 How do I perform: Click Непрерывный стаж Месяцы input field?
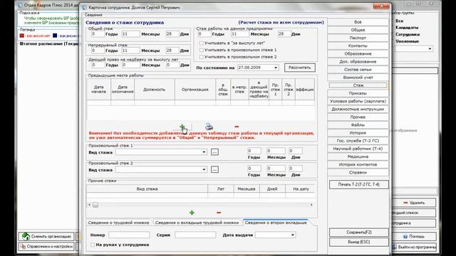point(130,50)
